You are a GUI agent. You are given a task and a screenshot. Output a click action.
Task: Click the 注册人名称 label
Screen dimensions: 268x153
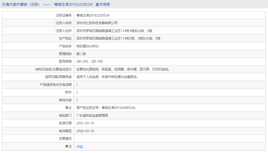click(x=63, y=23)
